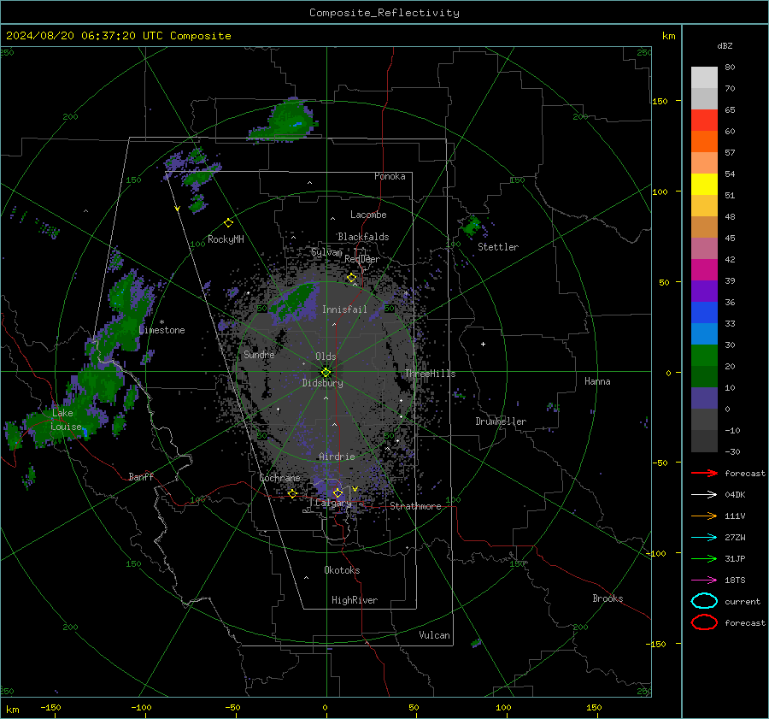Click the yellow diamond marker near Cochrane
769x719 pixels.
click(292, 493)
